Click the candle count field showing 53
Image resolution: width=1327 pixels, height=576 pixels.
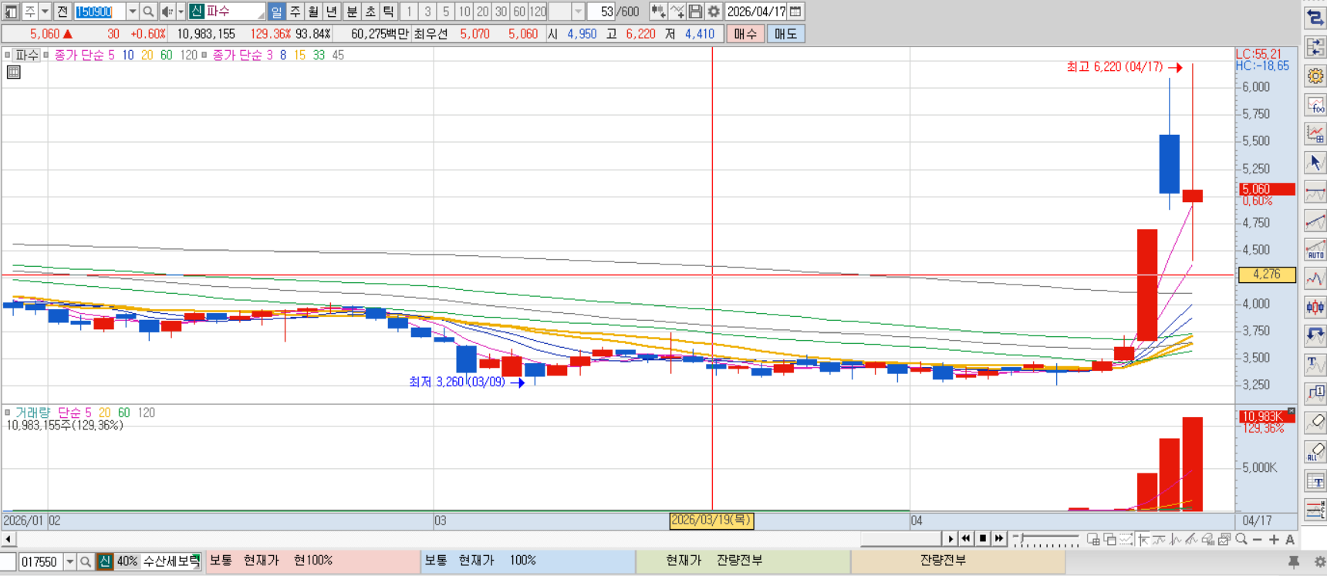point(601,12)
